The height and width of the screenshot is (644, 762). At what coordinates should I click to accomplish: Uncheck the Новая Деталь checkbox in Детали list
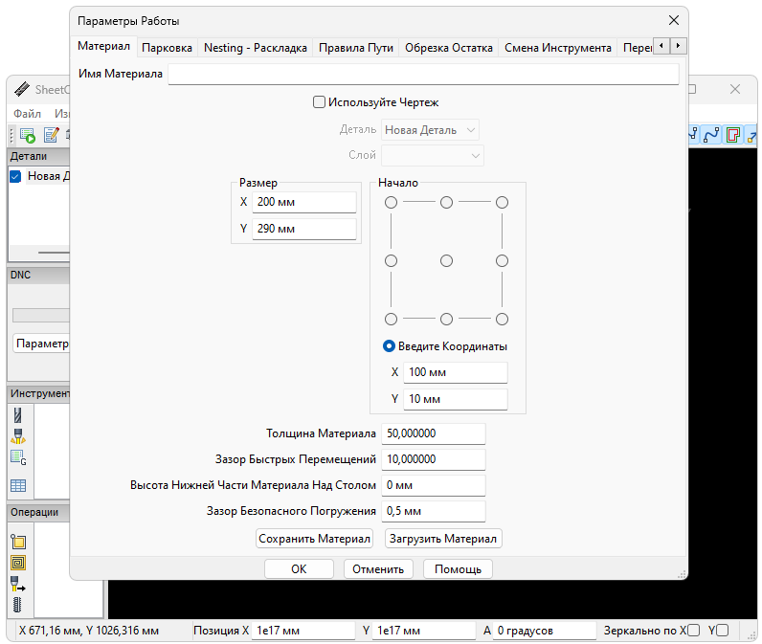[15, 176]
